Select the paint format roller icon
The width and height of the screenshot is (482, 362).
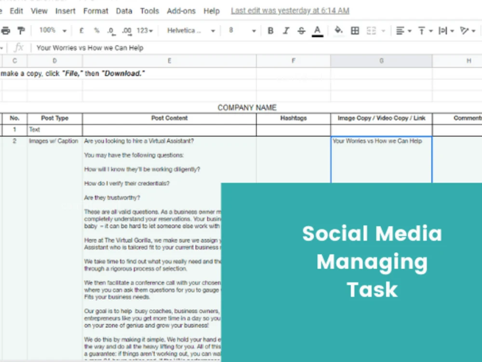click(x=21, y=30)
